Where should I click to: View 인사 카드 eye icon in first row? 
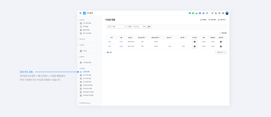195,42
